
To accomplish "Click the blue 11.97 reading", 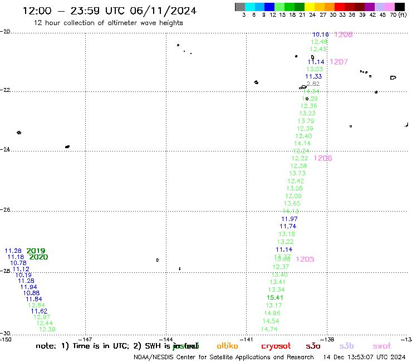I will coord(290,219).
